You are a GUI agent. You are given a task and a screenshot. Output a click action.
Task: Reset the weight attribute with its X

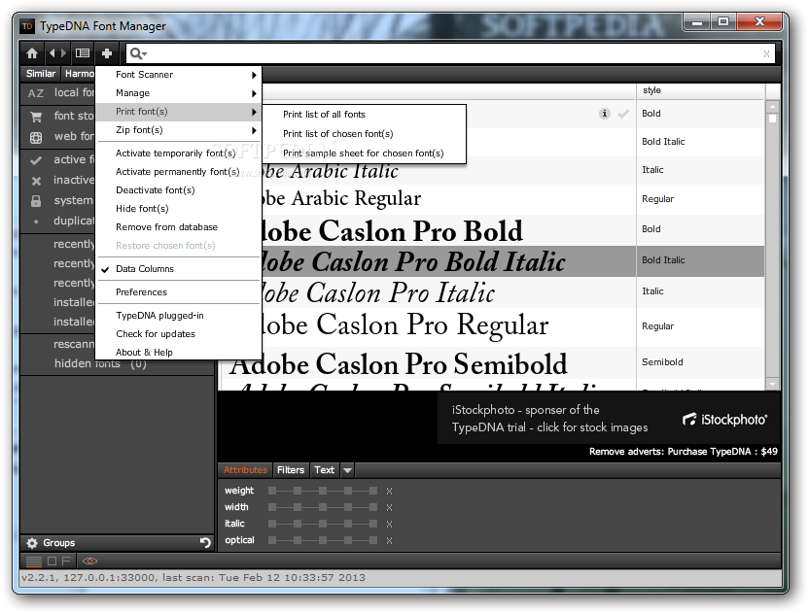point(390,492)
